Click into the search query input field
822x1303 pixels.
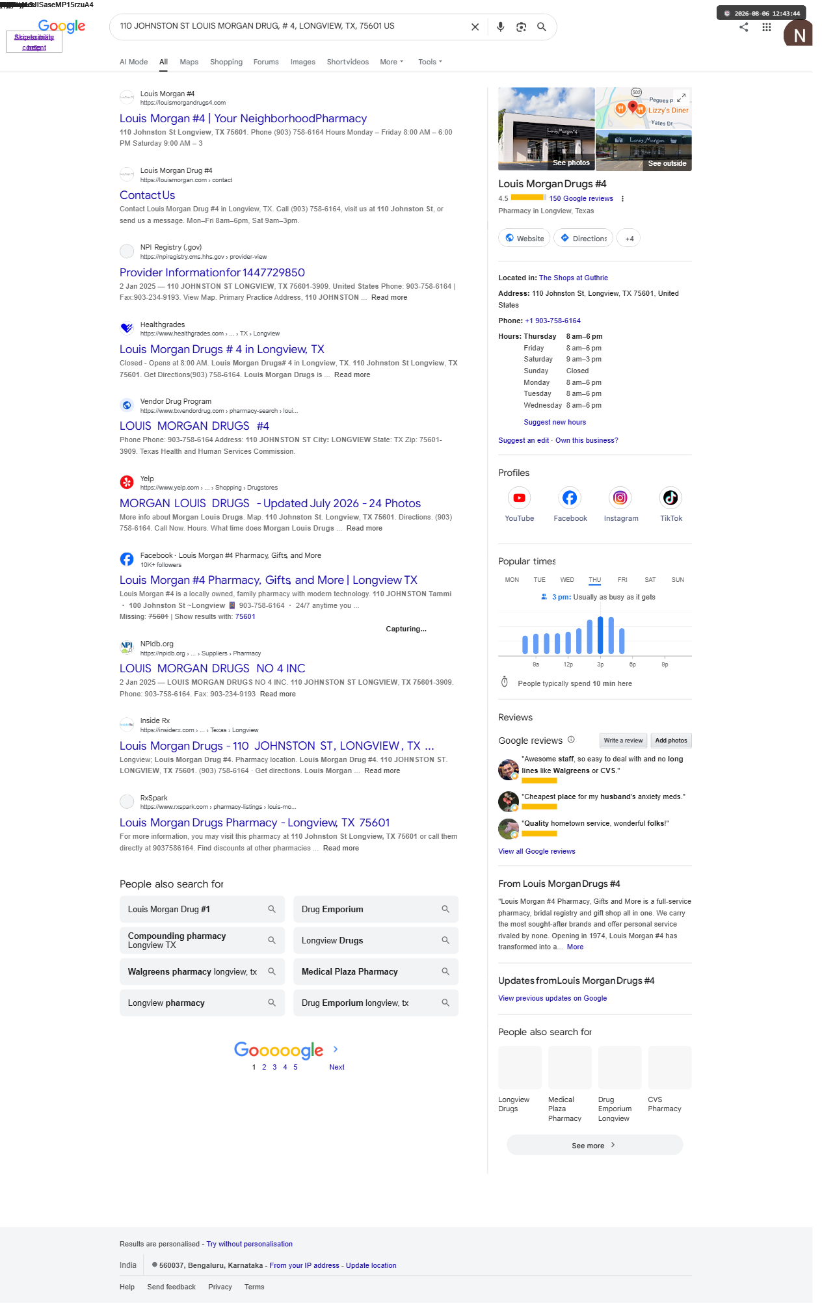(x=290, y=27)
